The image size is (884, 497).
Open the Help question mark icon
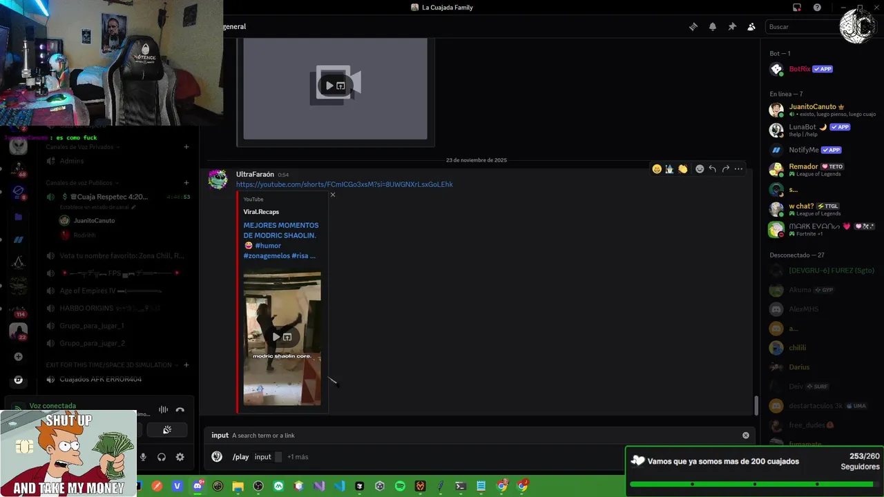tap(818, 8)
